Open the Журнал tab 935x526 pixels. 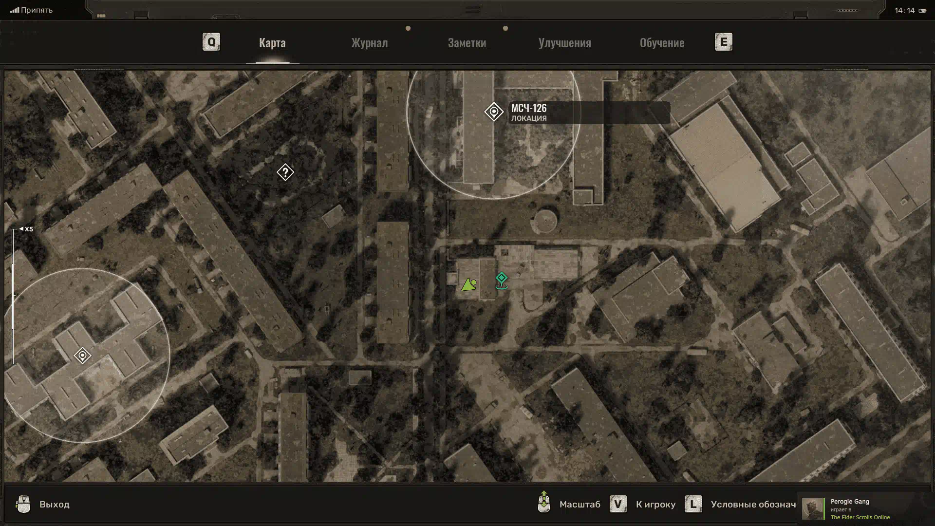pyautogui.click(x=369, y=43)
